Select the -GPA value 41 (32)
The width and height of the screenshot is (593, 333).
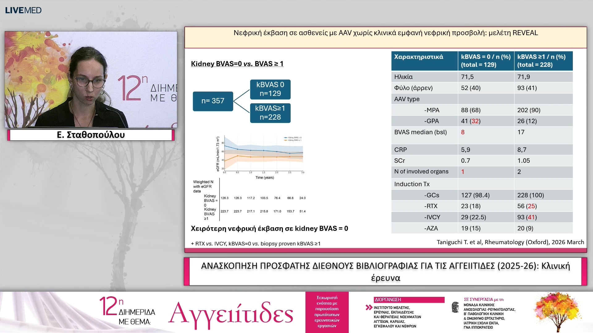[x=471, y=121]
